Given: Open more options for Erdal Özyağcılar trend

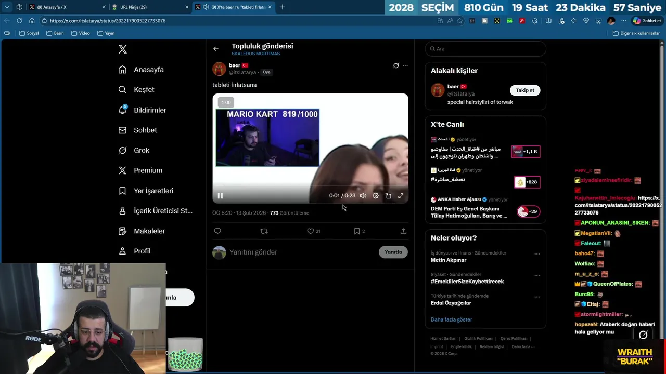Looking at the screenshot, I should click(x=537, y=297).
